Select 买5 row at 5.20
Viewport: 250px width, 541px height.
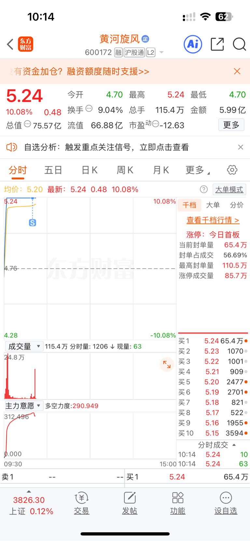pos(213,382)
